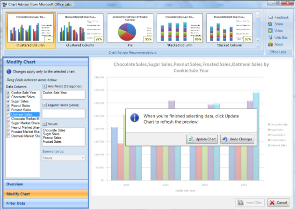The width and height of the screenshot is (295, 210).
Task: Check the Sugar Market Share checkbox
Action: (8, 123)
